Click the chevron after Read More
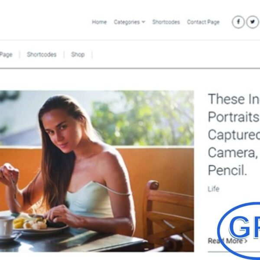 [246, 241]
